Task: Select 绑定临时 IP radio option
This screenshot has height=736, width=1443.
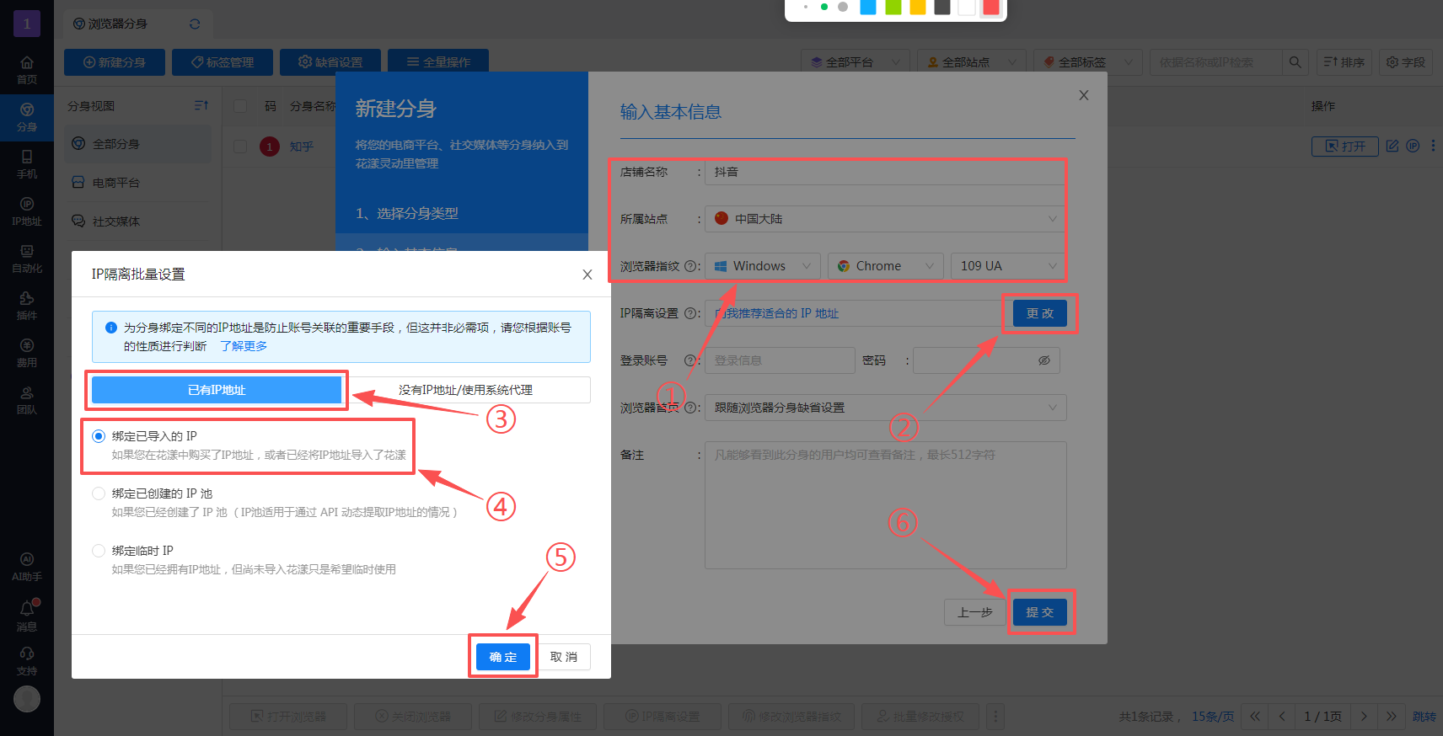Action: tap(99, 551)
